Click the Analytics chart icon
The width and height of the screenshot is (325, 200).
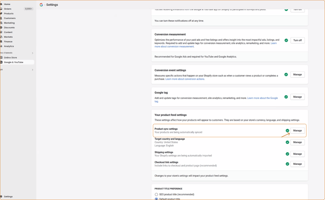[1, 46]
